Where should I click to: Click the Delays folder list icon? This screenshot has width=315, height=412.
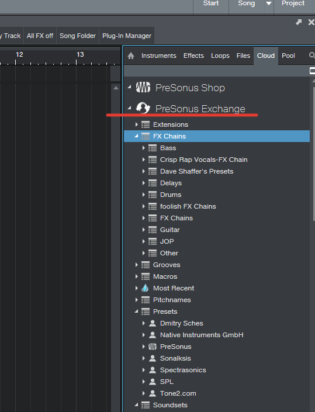(x=153, y=183)
